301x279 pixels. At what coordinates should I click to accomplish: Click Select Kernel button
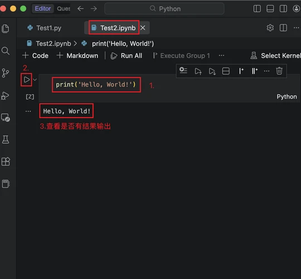tap(276, 56)
